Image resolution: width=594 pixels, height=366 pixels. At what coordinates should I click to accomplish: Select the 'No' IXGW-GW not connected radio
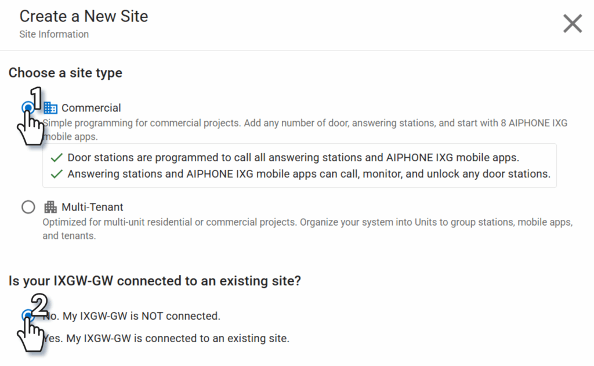[x=27, y=316]
